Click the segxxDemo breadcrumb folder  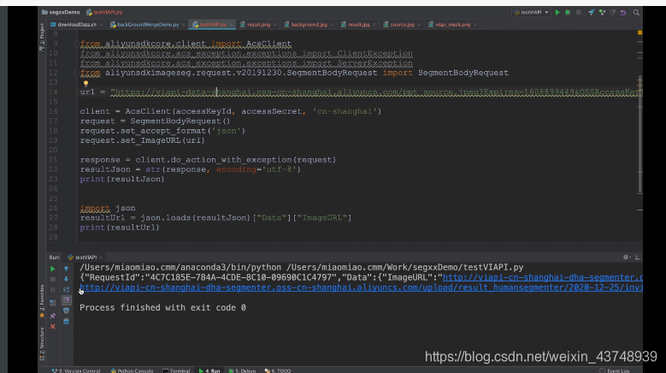coord(61,12)
